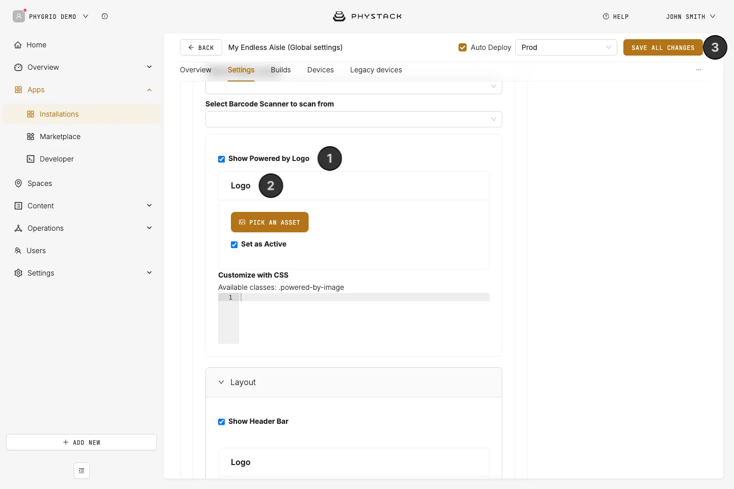Click the Spaces location pin icon

[18, 183]
